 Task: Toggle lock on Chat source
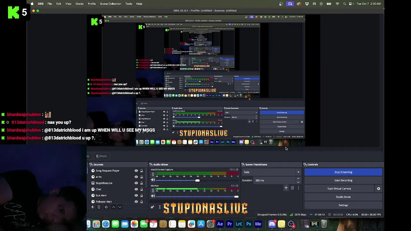point(142,189)
